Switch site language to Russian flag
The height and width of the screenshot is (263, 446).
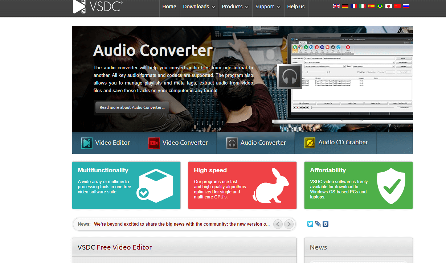pyautogui.click(x=406, y=6)
